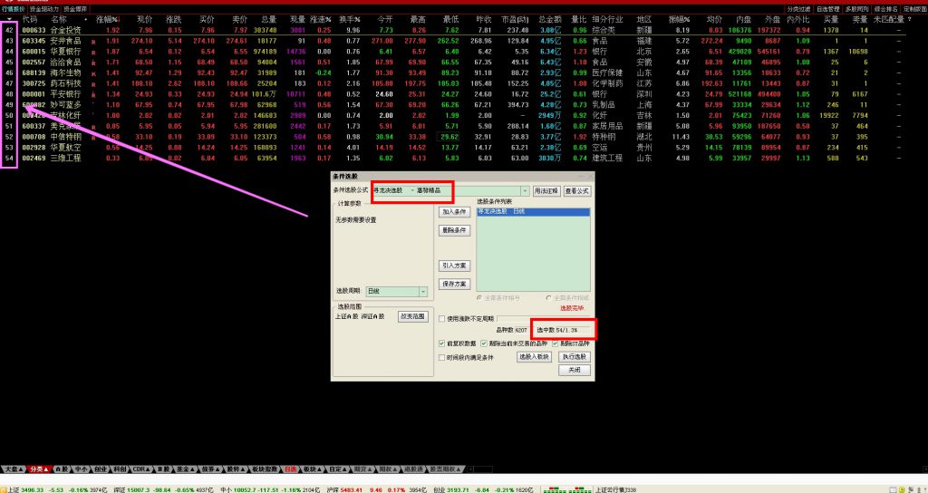Screen dimensions: 928x493
Task: Check 时间段内满足条件 option
Action: coord(441,357)
